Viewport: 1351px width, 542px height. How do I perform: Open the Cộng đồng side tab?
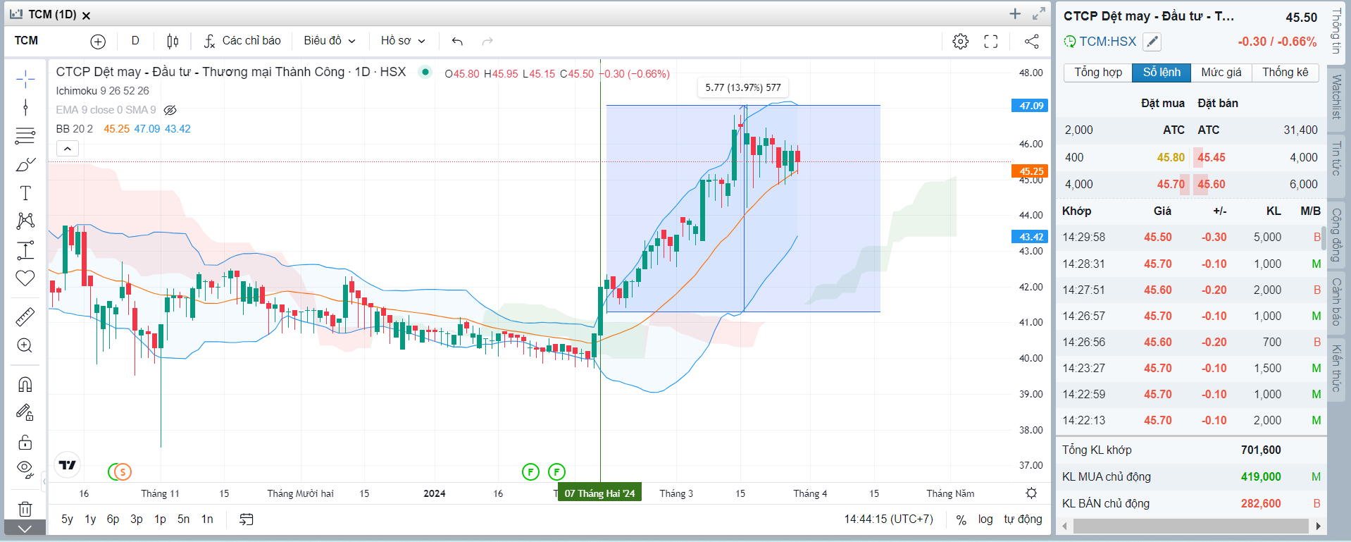point(1336,235)
